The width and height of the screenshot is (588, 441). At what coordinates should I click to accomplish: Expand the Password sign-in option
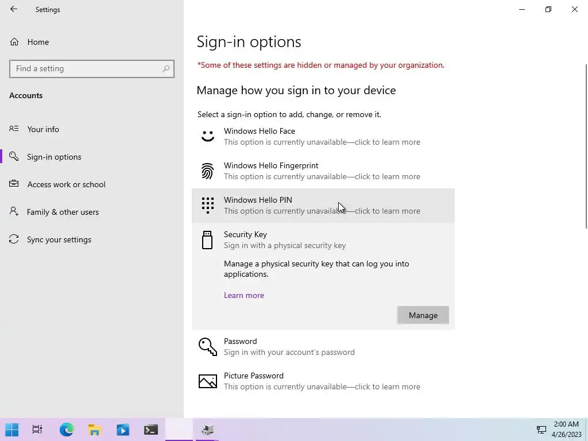[x=323, y=347]
